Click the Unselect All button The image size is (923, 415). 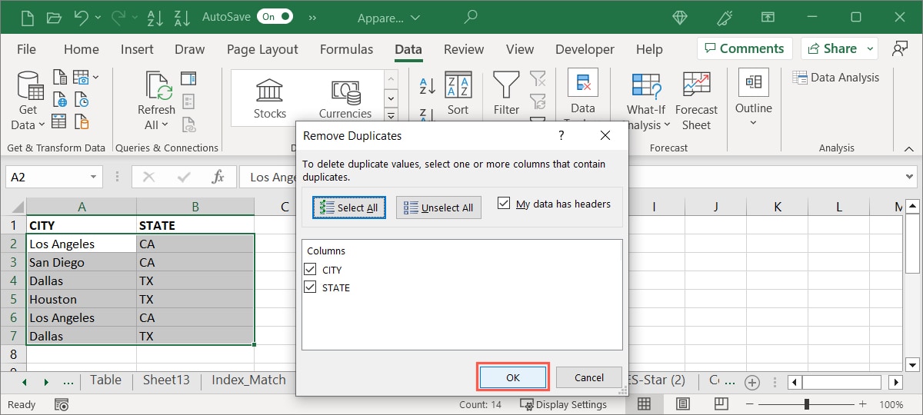439,207
